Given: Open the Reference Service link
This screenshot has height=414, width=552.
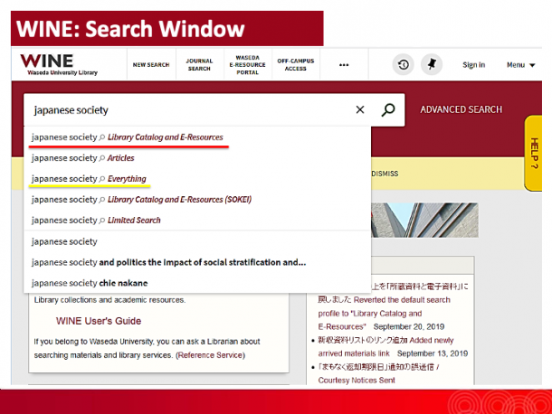Looking at the screenshot, I should coord(210,355).
